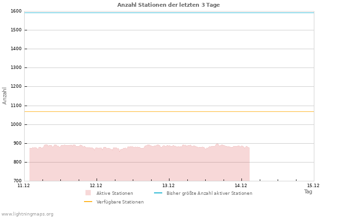Click the Tag x-axis label

pyautogui.click(x=308, y=191)
